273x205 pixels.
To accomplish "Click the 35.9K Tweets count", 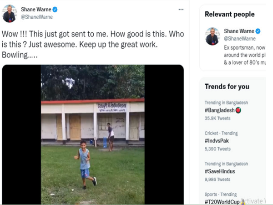I will (218, 118).
